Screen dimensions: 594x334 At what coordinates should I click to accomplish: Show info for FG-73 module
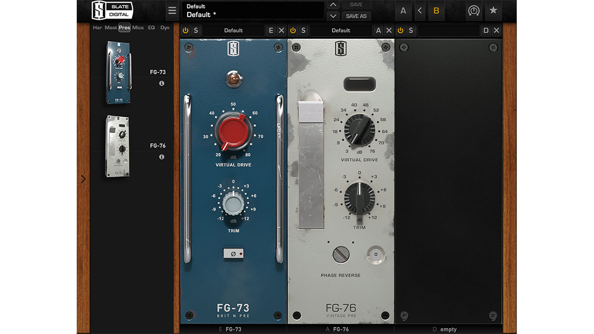162,84
